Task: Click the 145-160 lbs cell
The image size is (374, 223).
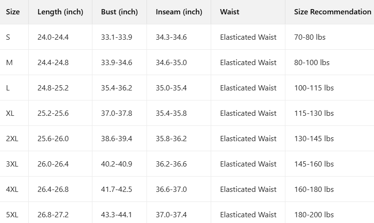Action: pyautogui.click(x=314, y=164)
